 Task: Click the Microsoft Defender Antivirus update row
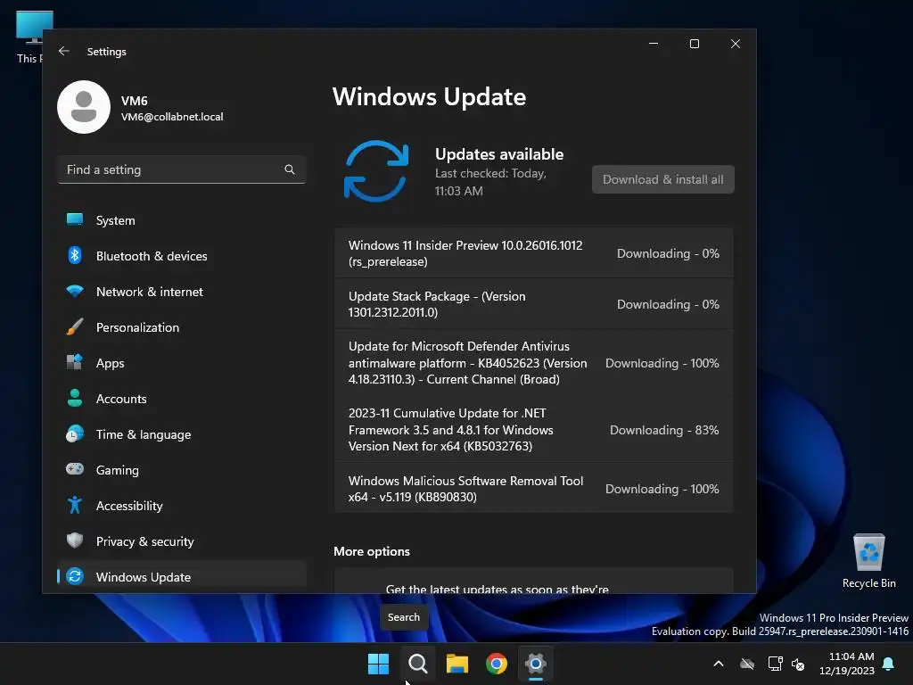534,363
